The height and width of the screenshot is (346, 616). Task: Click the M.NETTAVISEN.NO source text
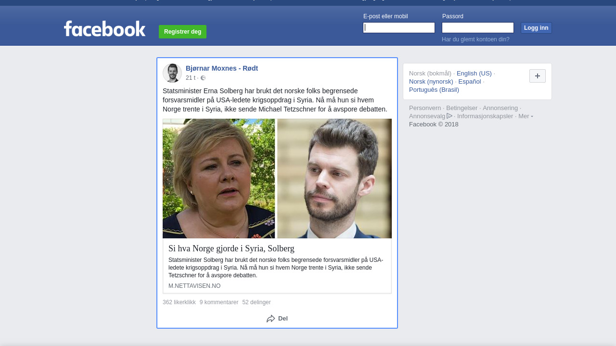194,286
